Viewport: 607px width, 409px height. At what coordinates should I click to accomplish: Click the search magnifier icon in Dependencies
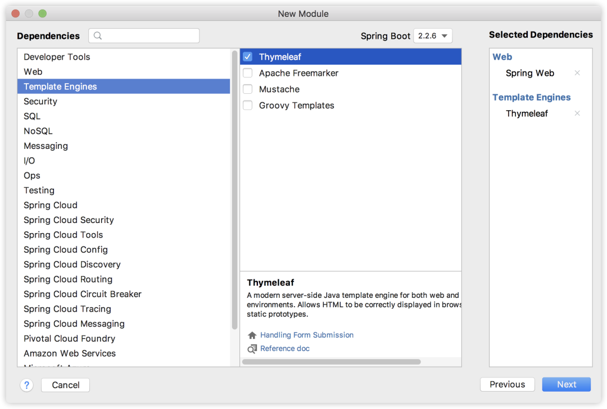[x=98, y=35]
